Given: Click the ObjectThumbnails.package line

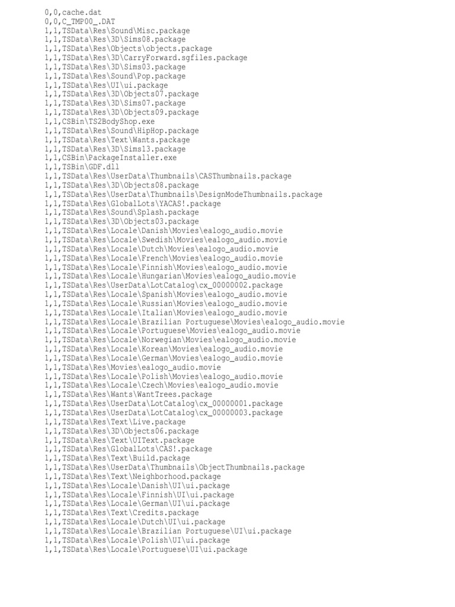Looking at the screenshot, I should (x=175, y=467).
